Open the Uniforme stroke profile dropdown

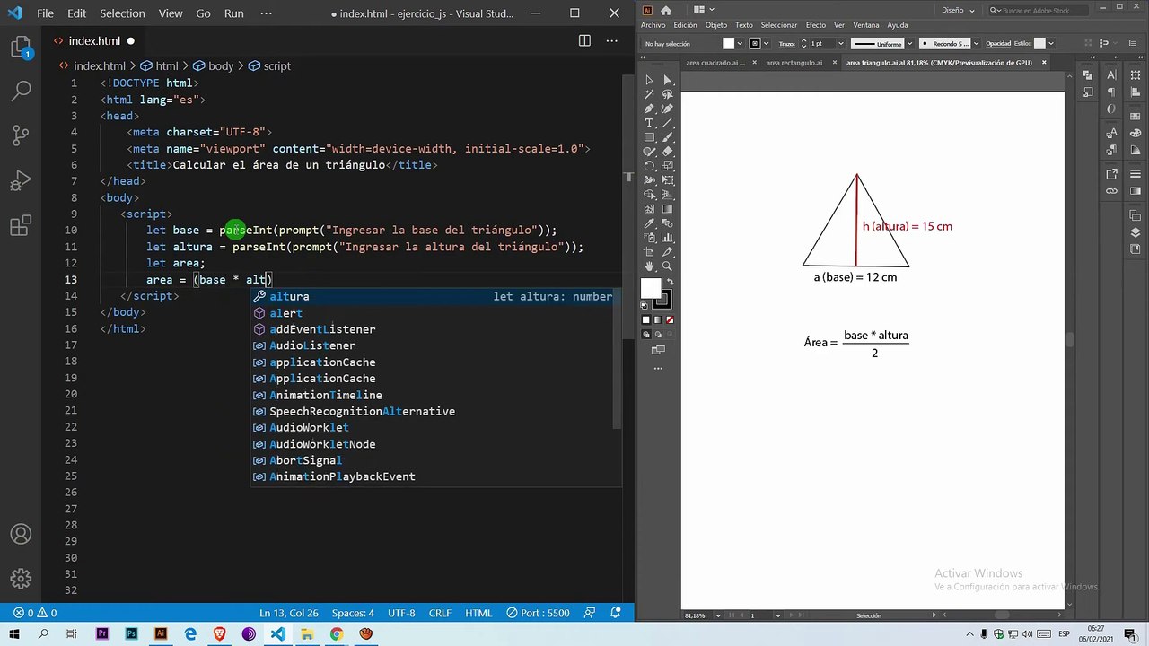908,43
